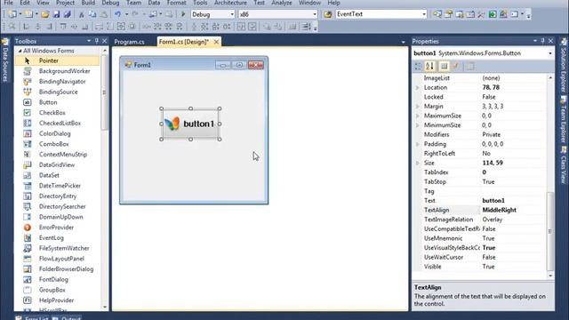The image size is (569, 320).
Task: Open the Project menu
Action: coord(65,3)
